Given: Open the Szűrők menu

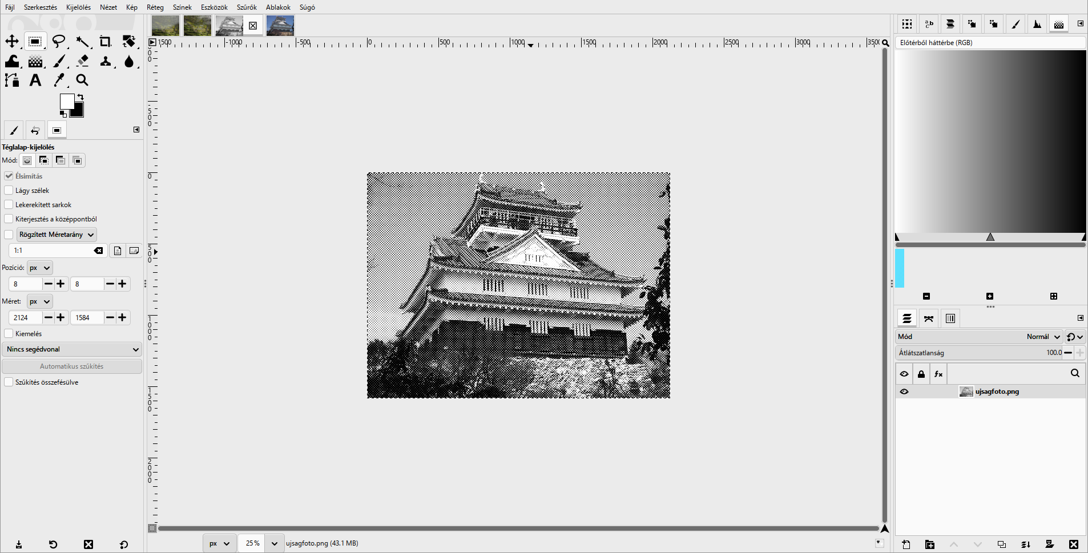Looking at the screenshot, I should 247,7.
